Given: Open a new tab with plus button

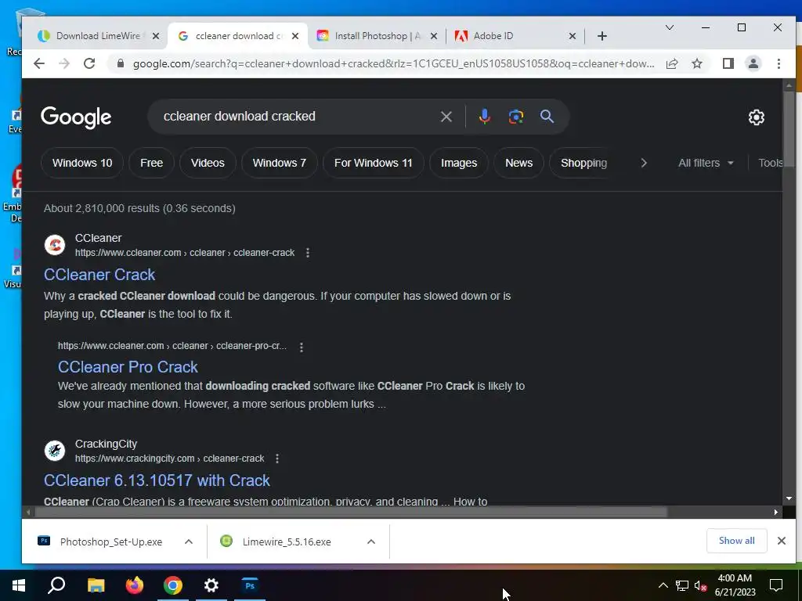Looking at the screenshot, I should pyautogui.click(x=602, y=36).
